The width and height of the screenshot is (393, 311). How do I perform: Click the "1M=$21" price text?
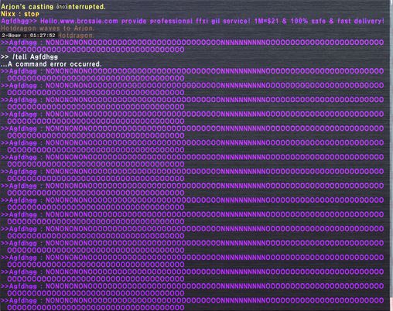pyautogui.click(x=267, y=21)
